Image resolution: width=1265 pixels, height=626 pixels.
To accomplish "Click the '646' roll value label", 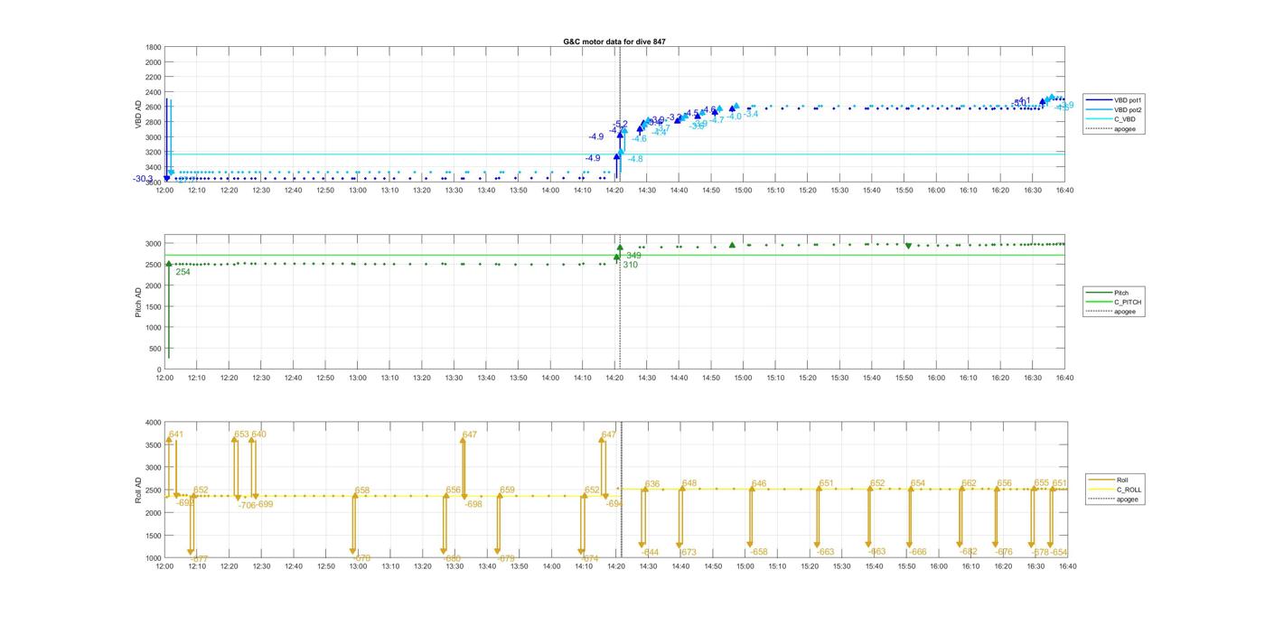I will (759, 484).
